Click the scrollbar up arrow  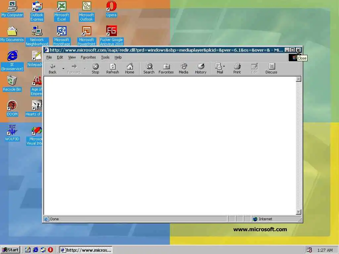point(299,79)
